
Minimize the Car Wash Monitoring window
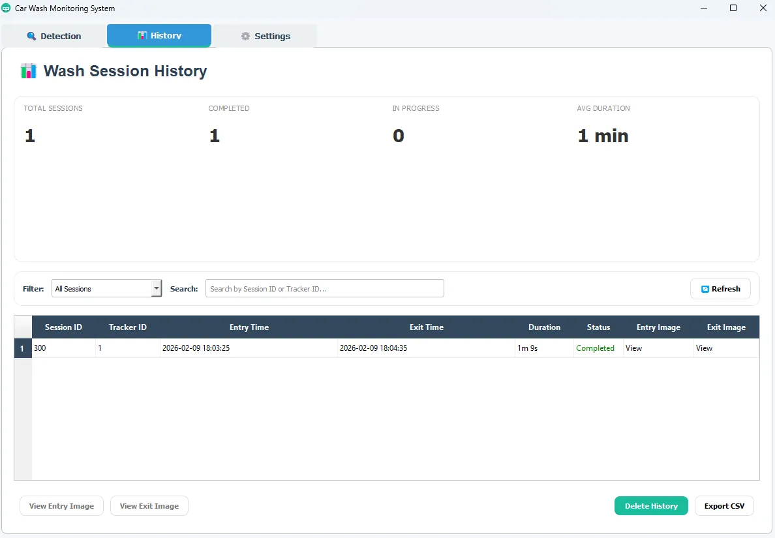click(x=704, y=8)
